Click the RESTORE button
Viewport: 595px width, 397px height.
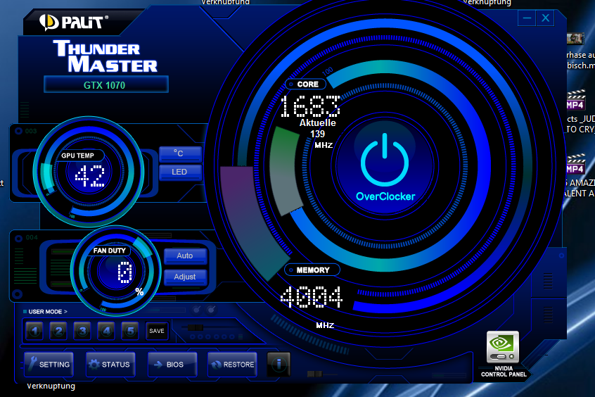pos(232,365)
